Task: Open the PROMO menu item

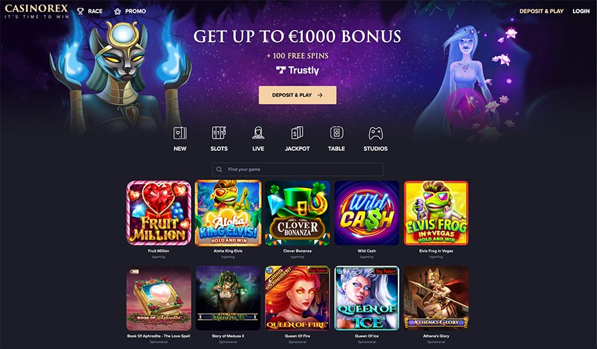Action: (x=136, y=11)
